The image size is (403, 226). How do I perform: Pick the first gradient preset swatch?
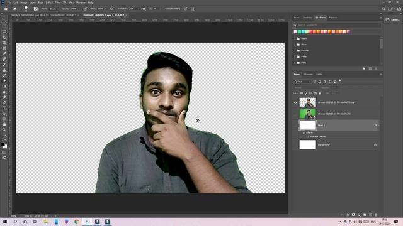pyautogui.click(x=295, y=32)
